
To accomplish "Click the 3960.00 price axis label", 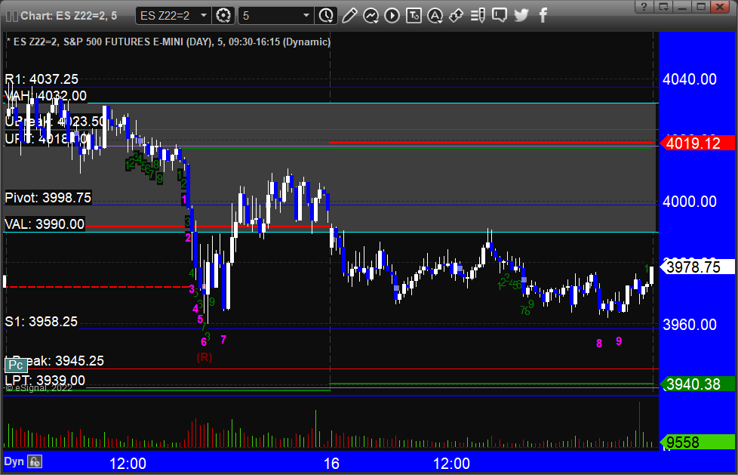I will (690, 325).
